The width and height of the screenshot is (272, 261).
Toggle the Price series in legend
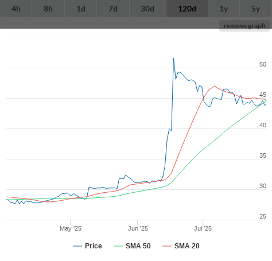[x=94, y=246]
